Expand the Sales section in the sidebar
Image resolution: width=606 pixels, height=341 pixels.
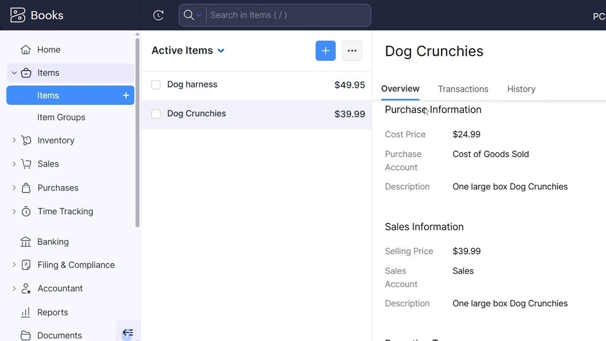point(14,164)
